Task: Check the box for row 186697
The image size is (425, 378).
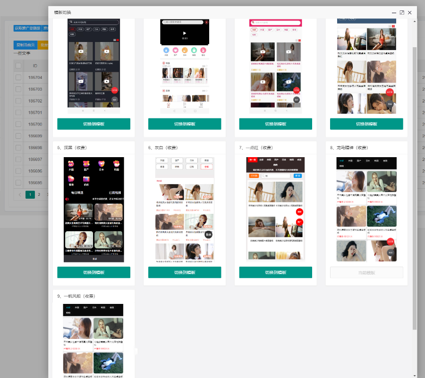Action: coord(18,159)
